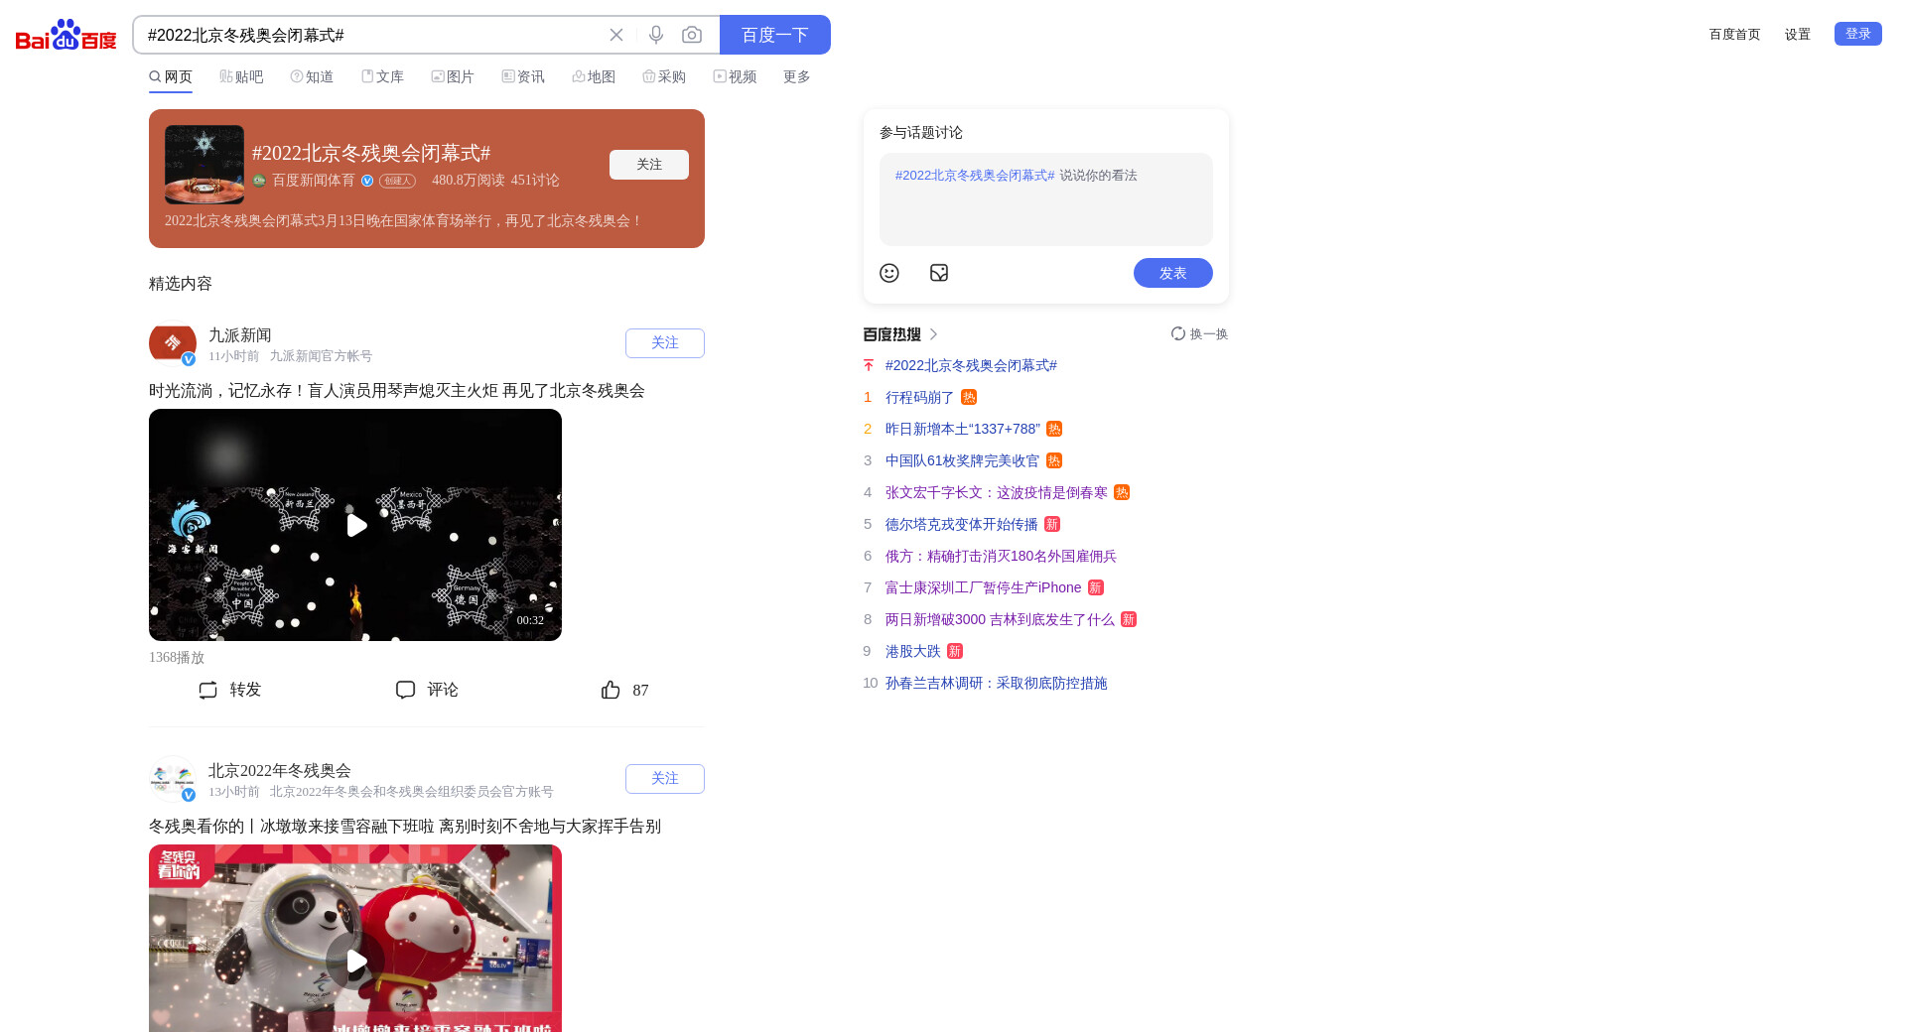Play the closing ceremony torch video
This screenshot has width=1906, height=1032.
tap(355, 525)
